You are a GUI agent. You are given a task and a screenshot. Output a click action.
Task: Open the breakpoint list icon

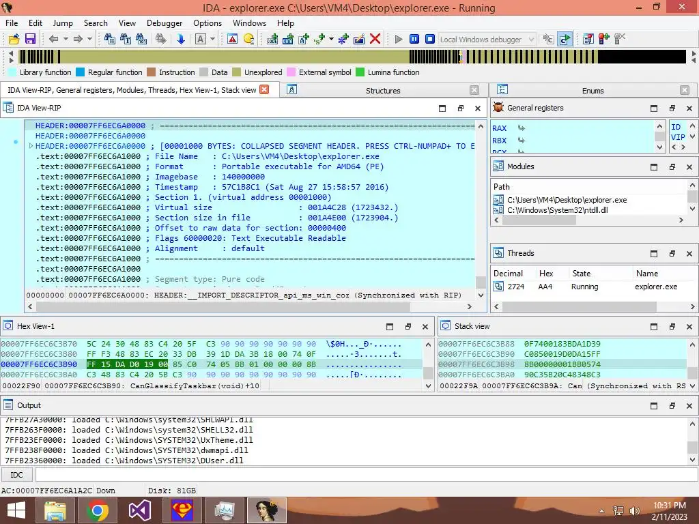point(588,39)
